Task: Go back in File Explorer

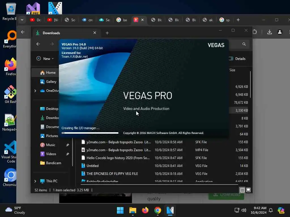Action: click(38, 44)
